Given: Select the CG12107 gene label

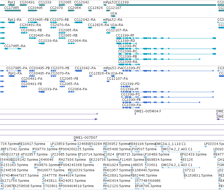Looking at the screenshot, I should click(114, 8).
